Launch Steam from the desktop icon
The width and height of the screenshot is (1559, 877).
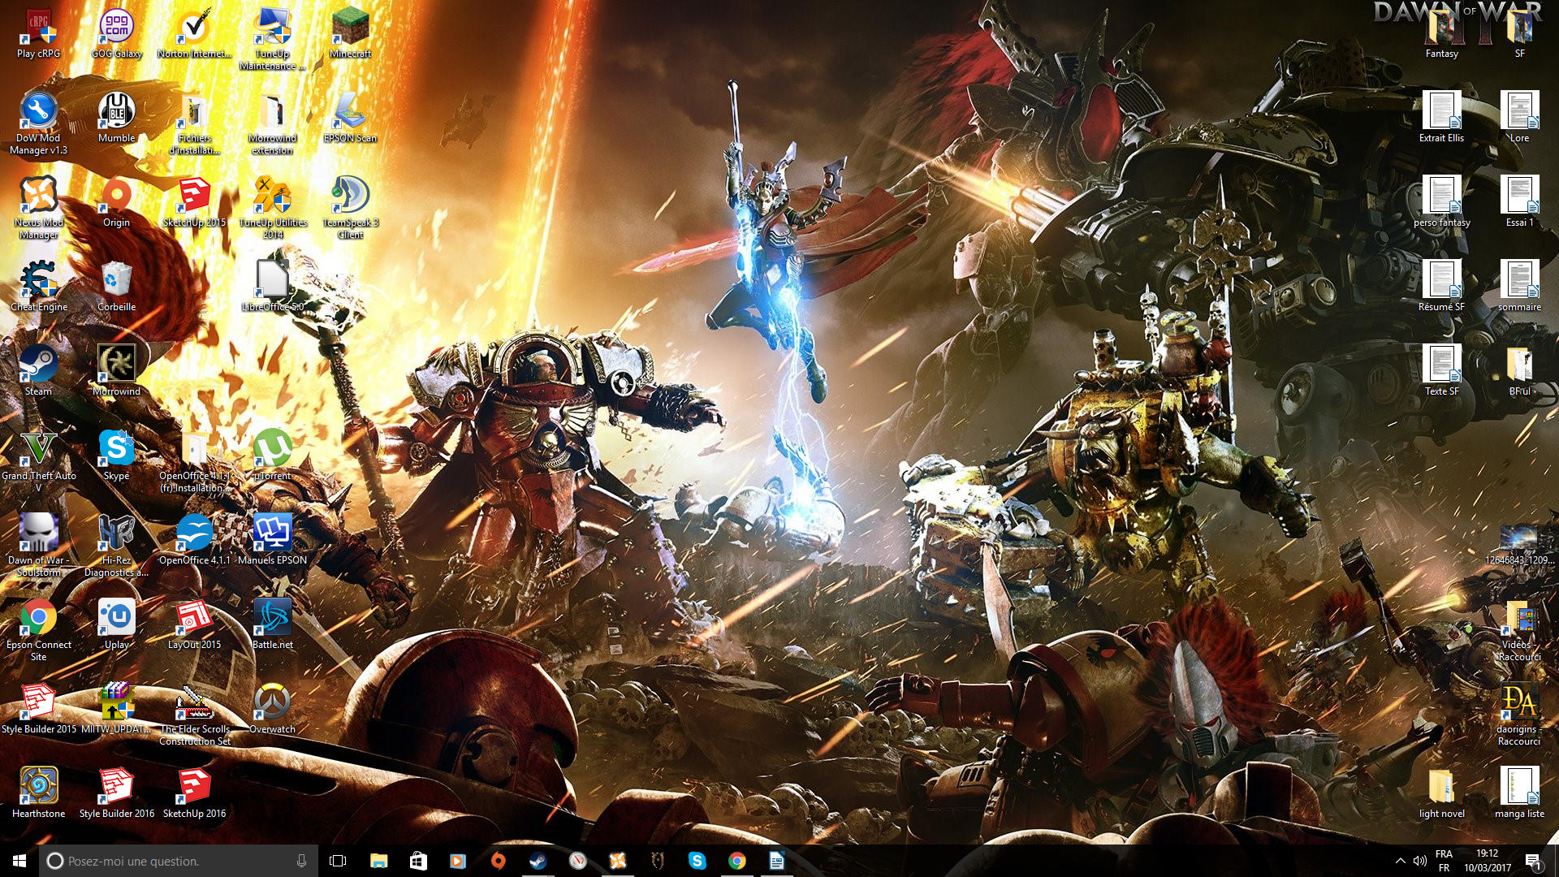point(38,371)
